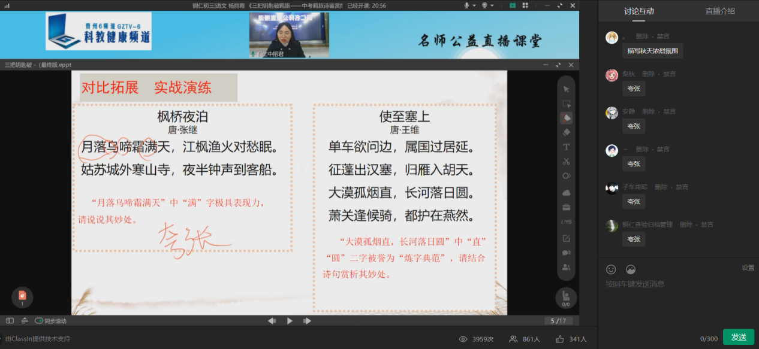Open the LMS panel in the toolbar
The width and height of the screenshot is (759, 349).
point(567,222)
